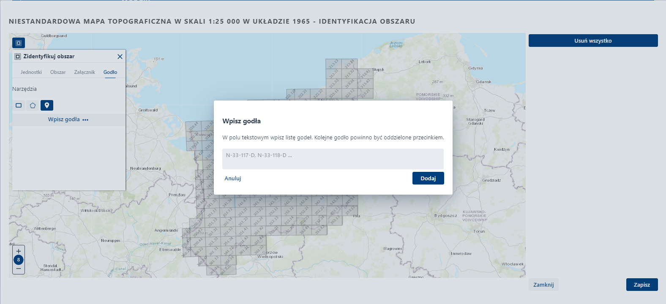Click the Inowrodaw label on map
The width and height of the screenshot is (666, 304).
pos(461,254)
